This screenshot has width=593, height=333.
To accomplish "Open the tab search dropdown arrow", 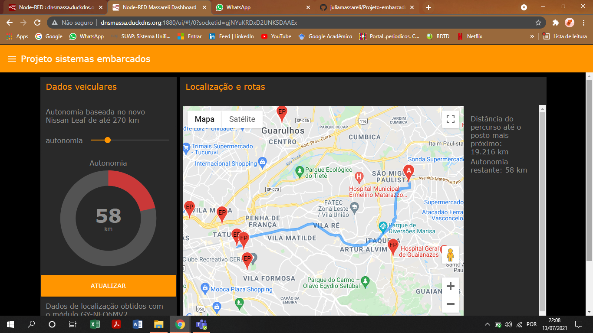I will point(524,7).
